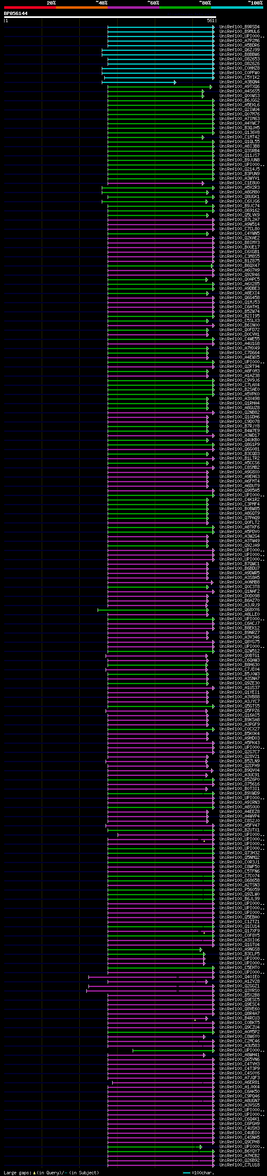Viewport: 267px width, 1176px height.
Task: Select hit label UniRef100_A5V2R3
Action: [x=239, y=188]
